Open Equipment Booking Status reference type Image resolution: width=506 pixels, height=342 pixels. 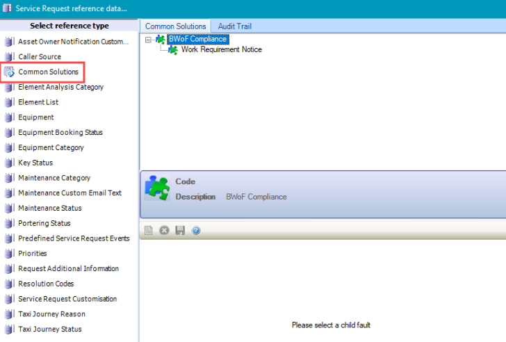60,133
